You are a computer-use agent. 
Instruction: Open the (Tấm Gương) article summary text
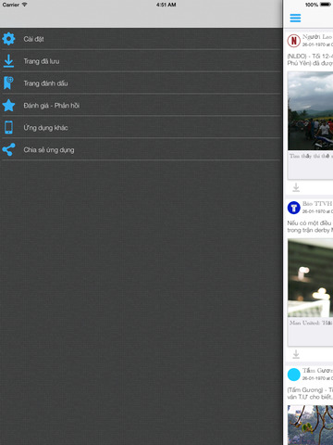(310, 393)
